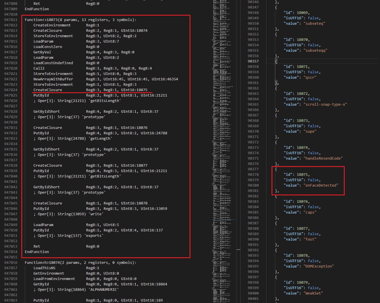
Task: Click PutById line with UInt16:137
Action: coord(98,230)
